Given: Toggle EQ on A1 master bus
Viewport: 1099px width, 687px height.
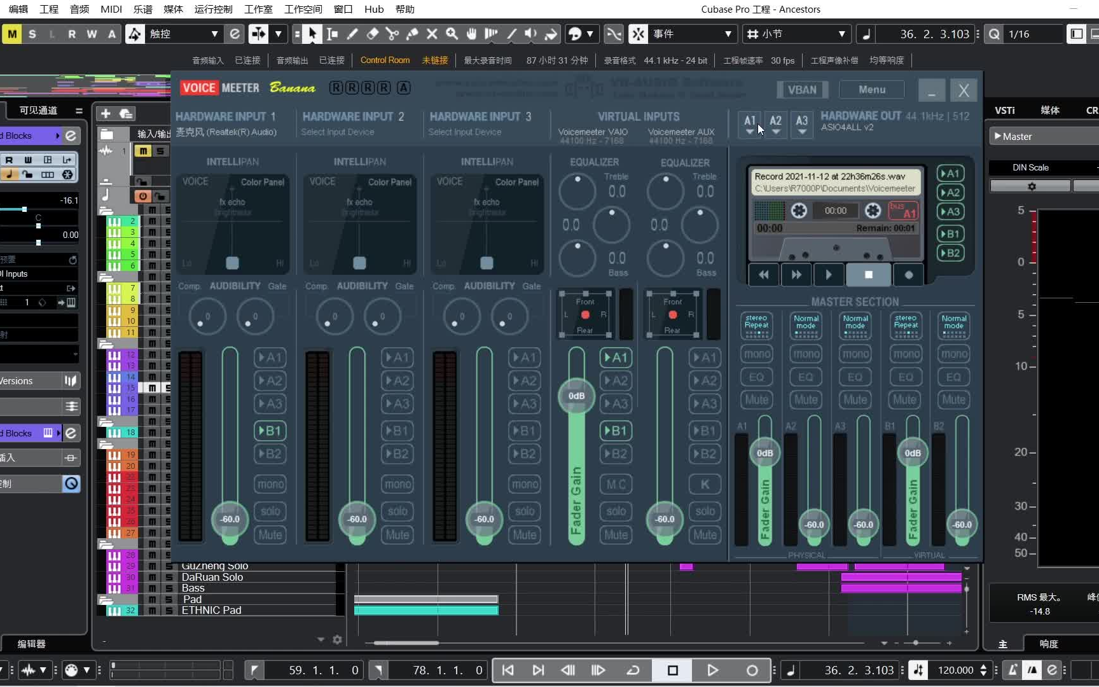Looking at the screenshot, I should pos(756,377).
